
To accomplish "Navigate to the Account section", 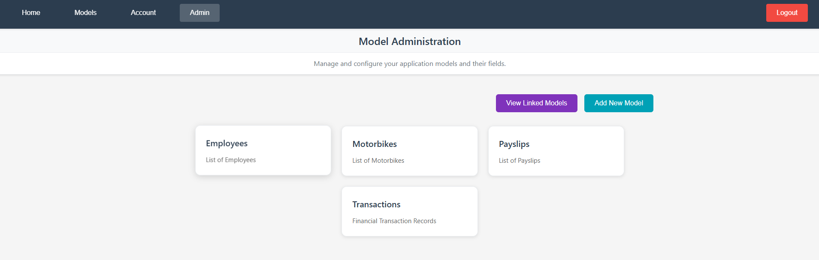I will (143, 12).
